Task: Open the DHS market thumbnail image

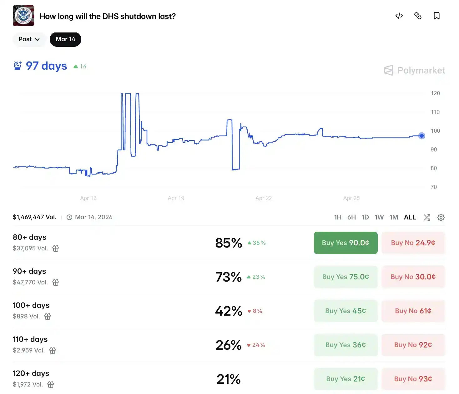Action: [x=23, y=16]
